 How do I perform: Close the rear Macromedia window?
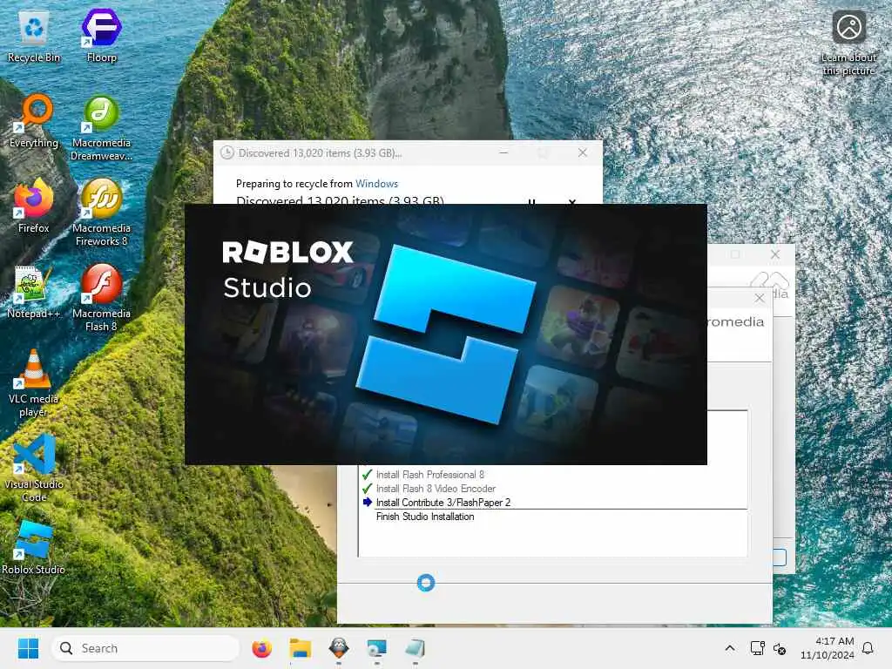774,254
